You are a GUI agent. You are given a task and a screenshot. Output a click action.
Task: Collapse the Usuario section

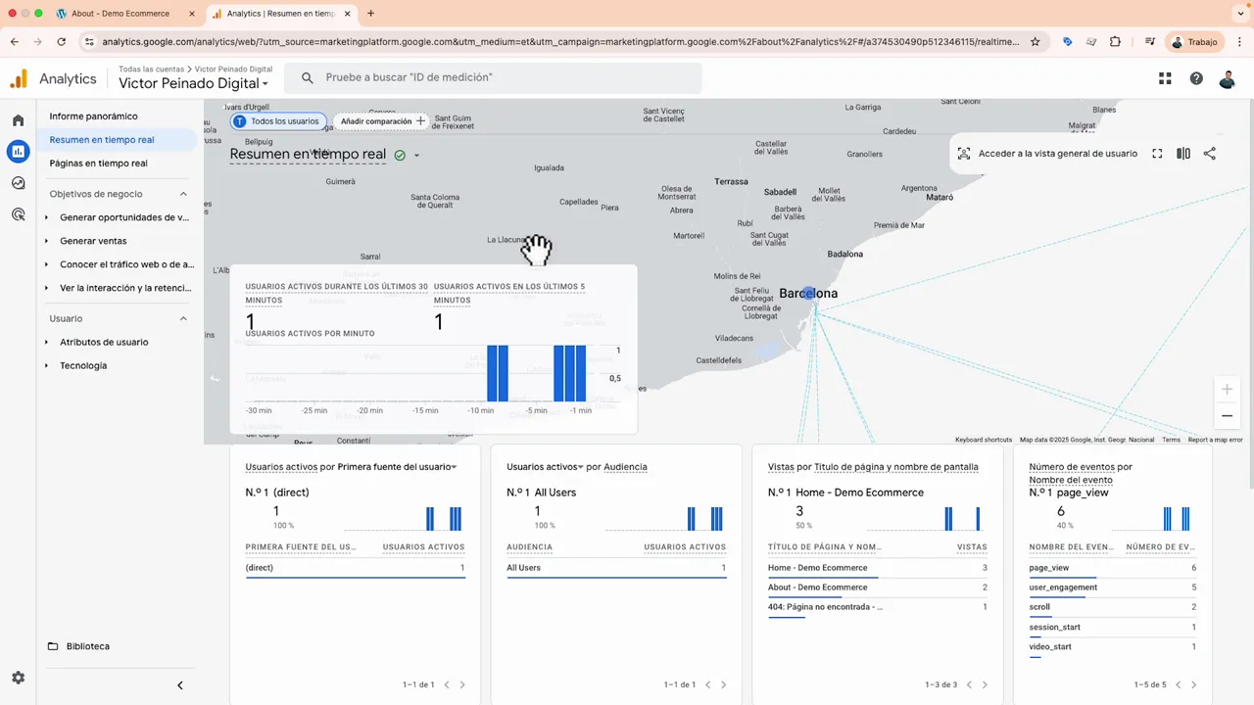point(183,318)
